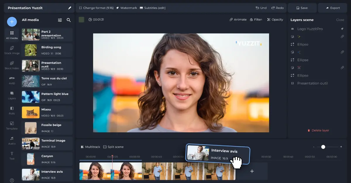Select Terminal image media item
Image resolution: width=351 pixels, height=183 pixels.
[47, 143]
